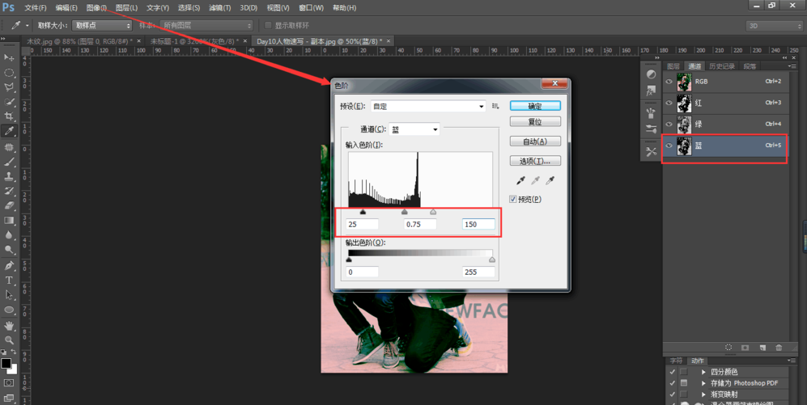Select the Zoom tool
Screen dimensions: 807x405
[9, 340]
